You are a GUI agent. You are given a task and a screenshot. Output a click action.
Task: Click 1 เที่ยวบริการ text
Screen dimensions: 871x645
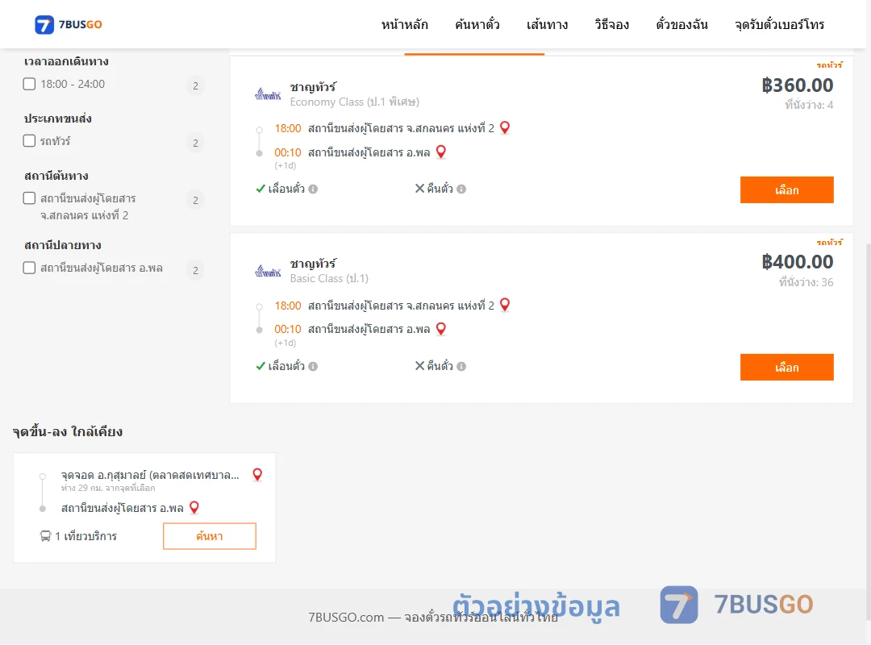(85, 536)
